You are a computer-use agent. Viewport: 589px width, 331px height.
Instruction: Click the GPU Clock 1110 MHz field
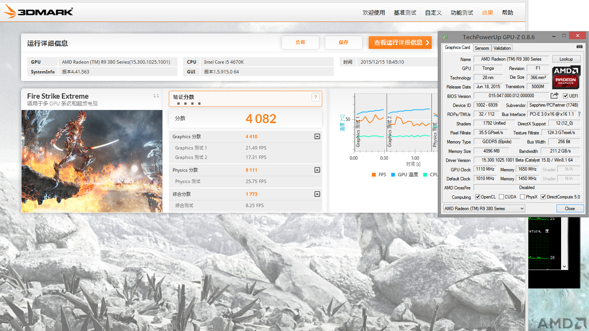tap(485, 169)
